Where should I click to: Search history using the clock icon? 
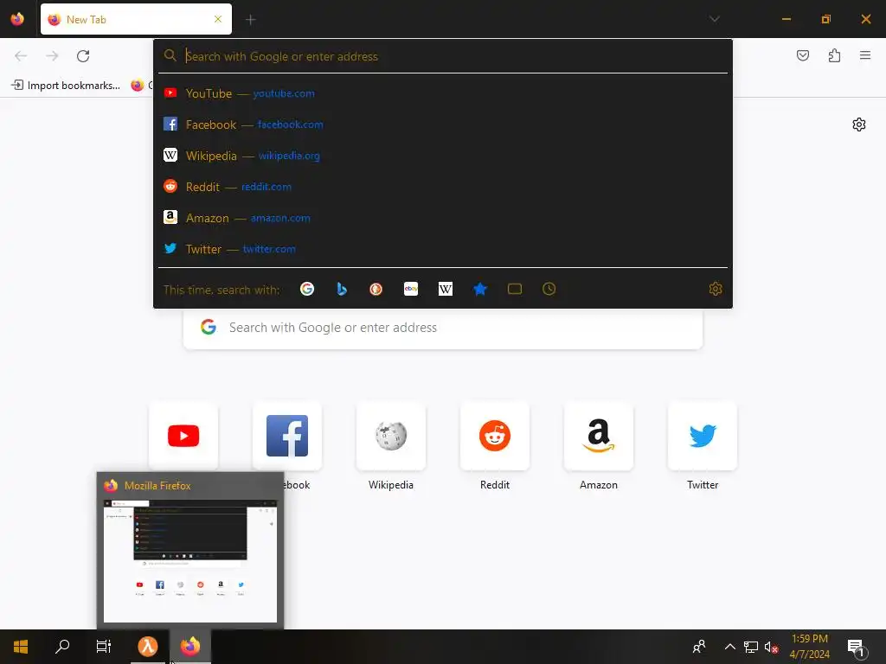(x=549, y=289)
